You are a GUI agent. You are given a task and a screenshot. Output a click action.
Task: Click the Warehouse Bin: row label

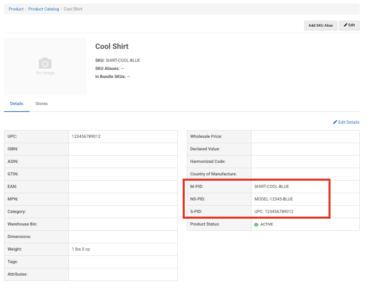pos(22,224)
